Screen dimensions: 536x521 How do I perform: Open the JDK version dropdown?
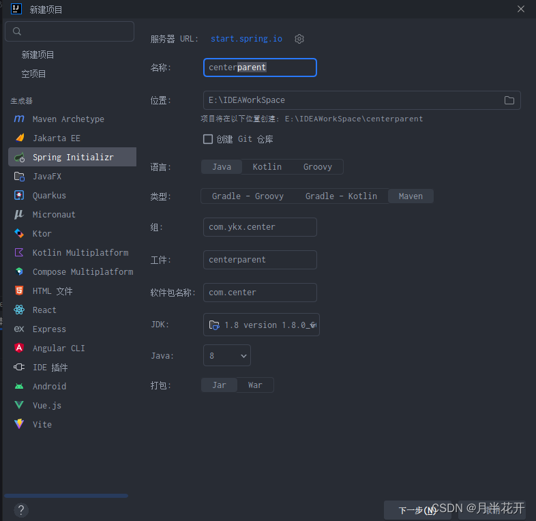[x=261, y=325]
